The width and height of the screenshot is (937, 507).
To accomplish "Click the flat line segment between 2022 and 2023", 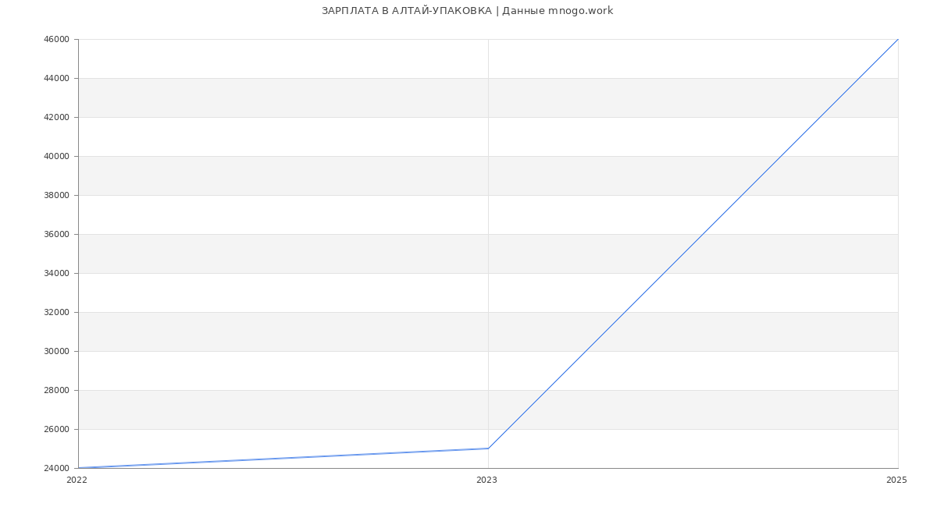I will tap(283, 459).
